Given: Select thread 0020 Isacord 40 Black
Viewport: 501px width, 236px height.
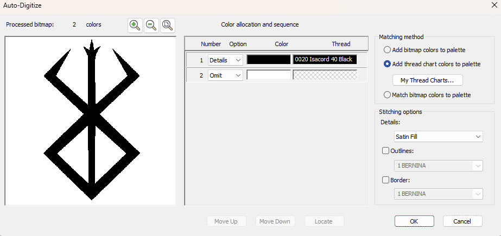Looking at the screenshot, I should 325,60.
